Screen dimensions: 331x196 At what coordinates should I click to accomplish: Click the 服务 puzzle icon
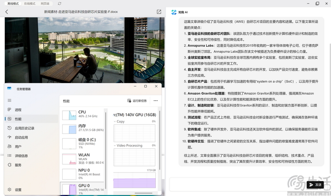(x=9, y=165)
